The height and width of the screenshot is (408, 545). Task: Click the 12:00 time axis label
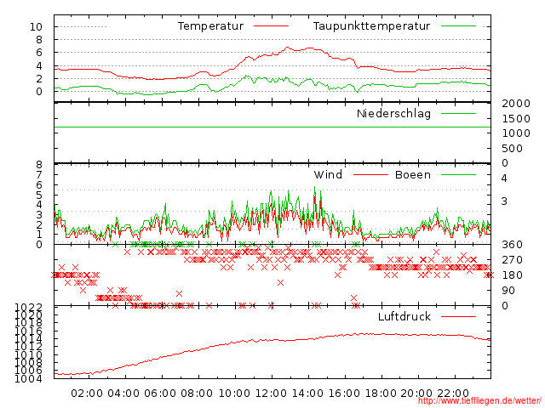pos(271,394)
